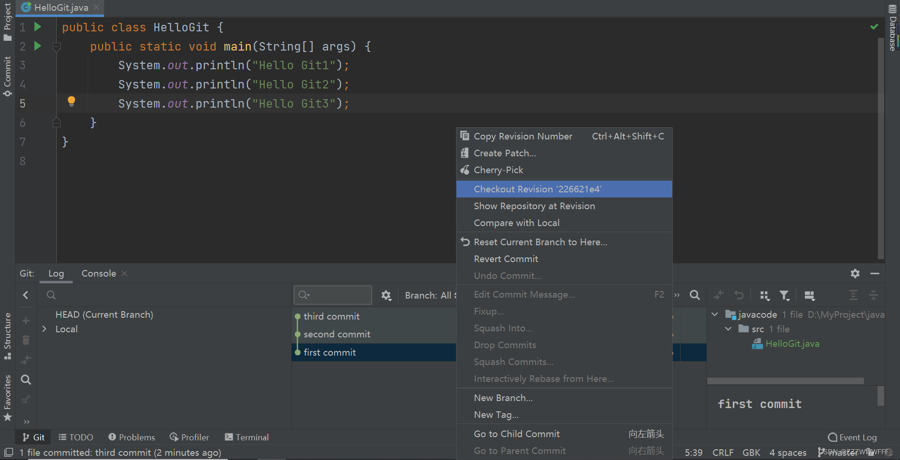
Task: Choose Copy Revision Number menu item
Action: tap(564, 136)
